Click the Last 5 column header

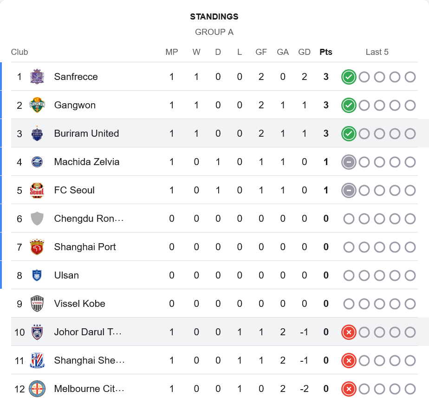point(377,52)
